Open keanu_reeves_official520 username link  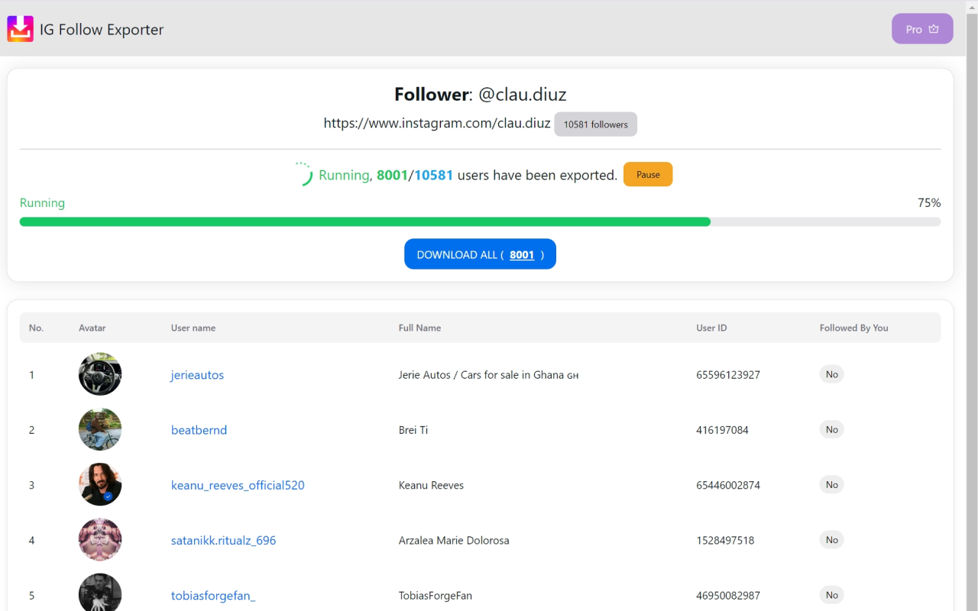click(x=238, y=485)
